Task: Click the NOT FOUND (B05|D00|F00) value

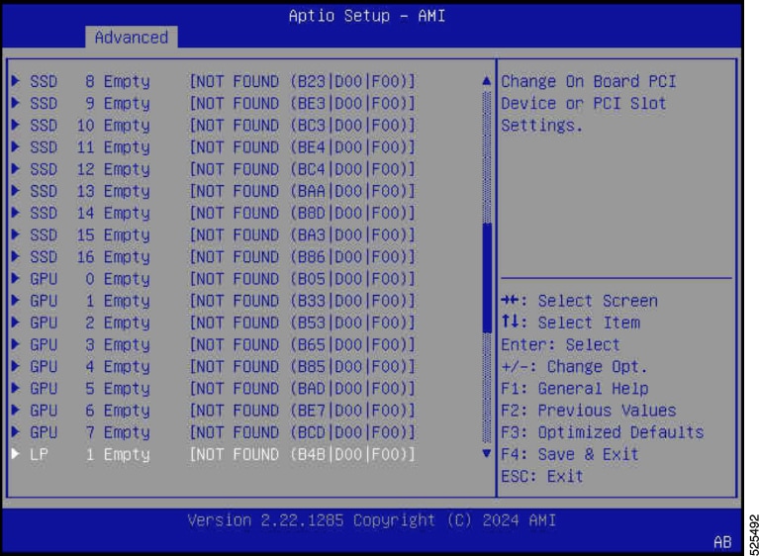Action: (x=303, y=279)
